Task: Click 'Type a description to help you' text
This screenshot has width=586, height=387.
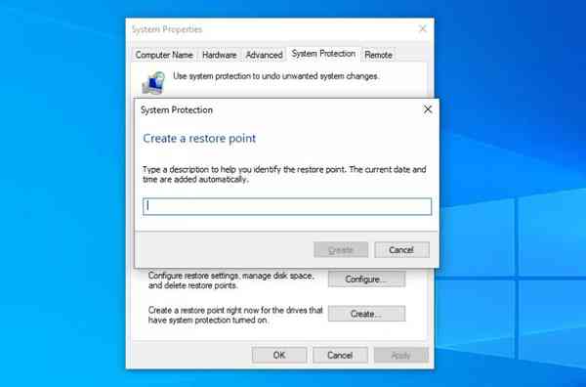Action: click(284, 174)
